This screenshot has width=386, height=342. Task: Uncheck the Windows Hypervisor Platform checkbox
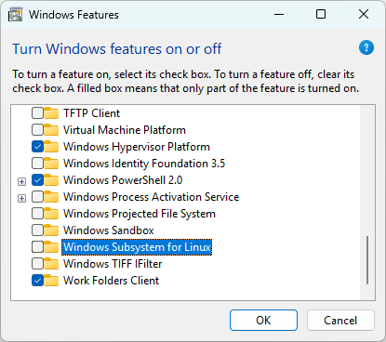(x=37, y=147)
